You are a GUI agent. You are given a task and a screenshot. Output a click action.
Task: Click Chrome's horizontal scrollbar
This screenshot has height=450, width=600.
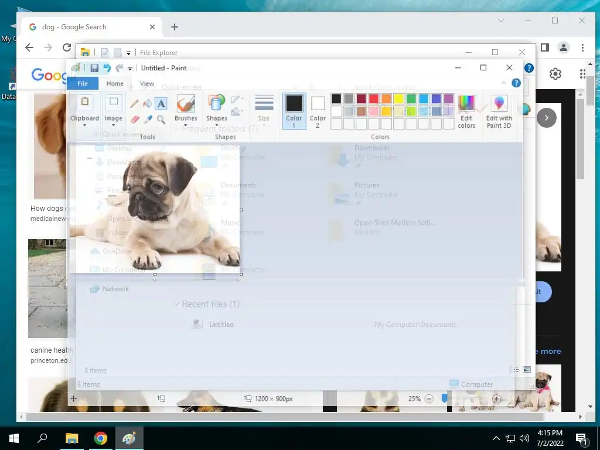pos(285,417)
